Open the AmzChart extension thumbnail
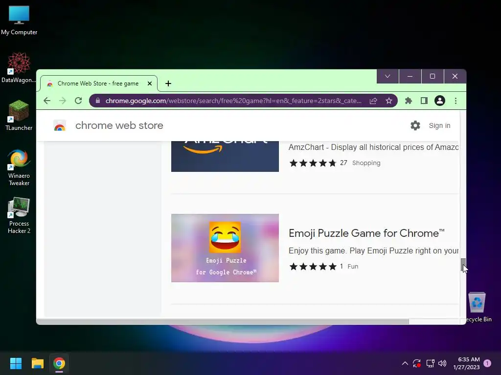Viewport: 501px width, 375px height. pyautogui.click(x=225, y=156)
